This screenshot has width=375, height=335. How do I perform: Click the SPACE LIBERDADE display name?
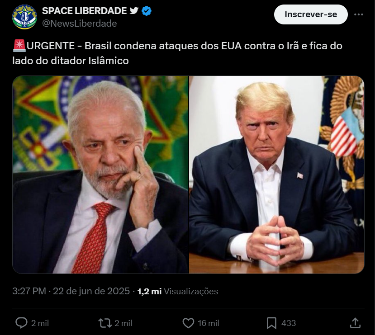[85, 11]
